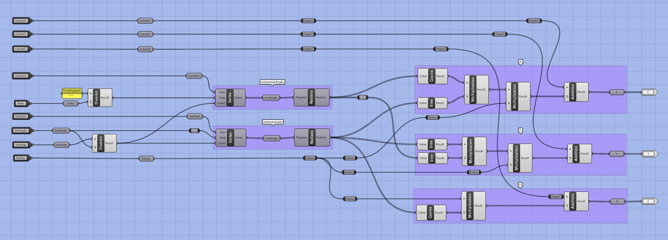Select the upper Sine component in the Y group
This screenshot has height=240, width=668.
coord(432,144)
